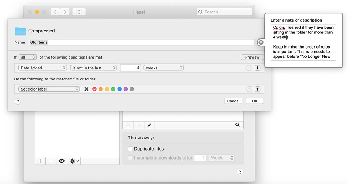The width and height of the screenshot is (348, 184).
Task: Select the red color label
Action: [95, 89]
